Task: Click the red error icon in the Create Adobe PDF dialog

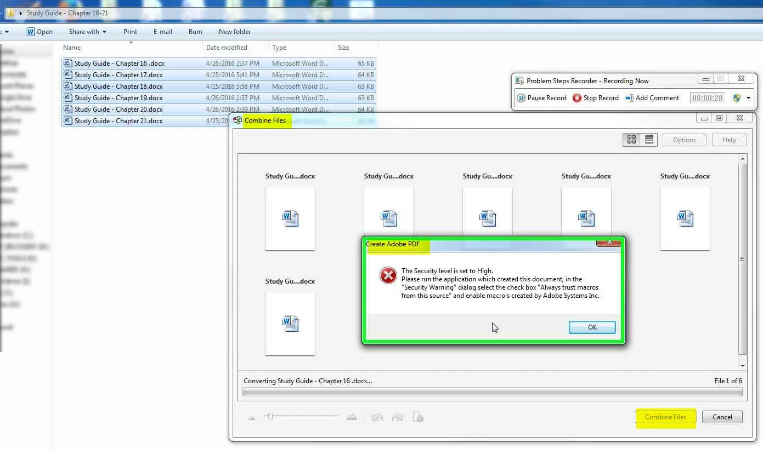Action: pos(388,275)
